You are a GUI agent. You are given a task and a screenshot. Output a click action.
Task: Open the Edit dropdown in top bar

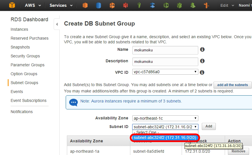[227, 5]
